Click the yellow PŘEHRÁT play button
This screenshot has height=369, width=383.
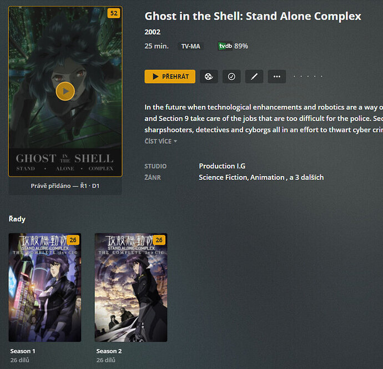(x=170, y=77)
